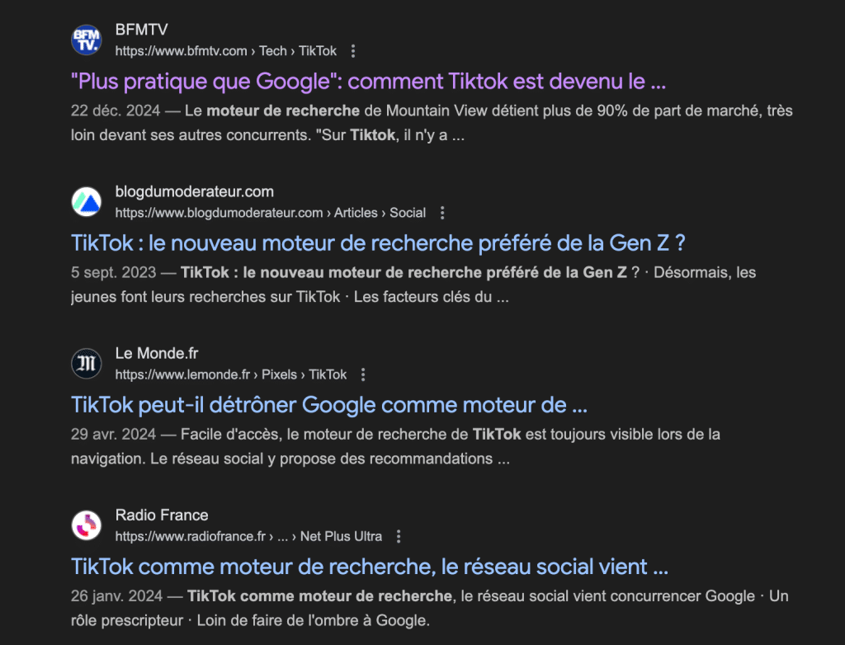Click the Le Monde.fr favicon

pyautogui.click(x=87, y=363)
